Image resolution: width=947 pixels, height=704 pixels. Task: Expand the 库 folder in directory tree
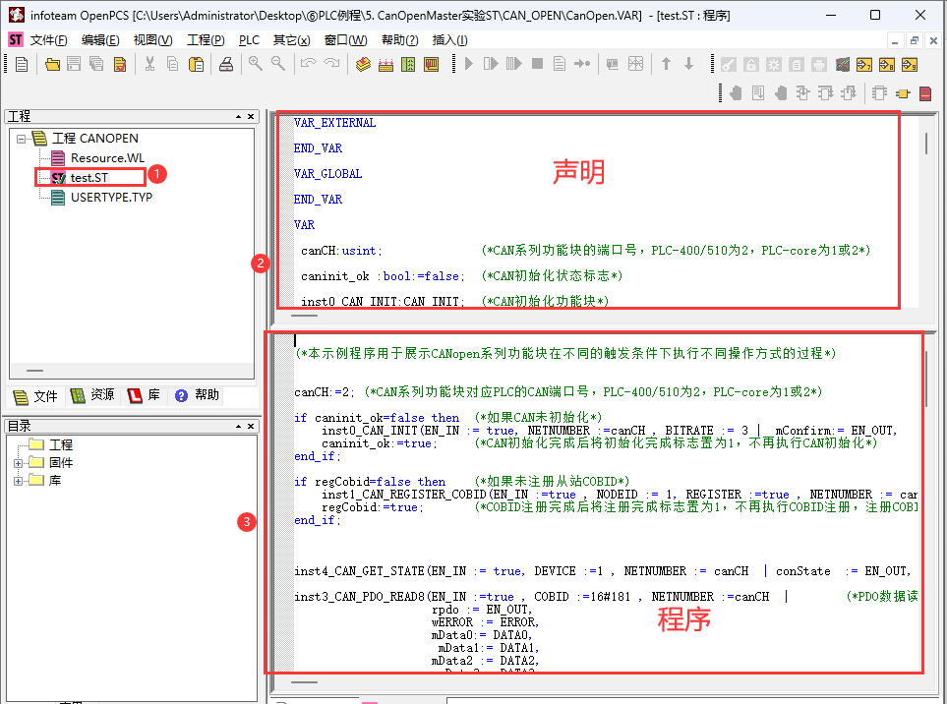tap(19, 481)
